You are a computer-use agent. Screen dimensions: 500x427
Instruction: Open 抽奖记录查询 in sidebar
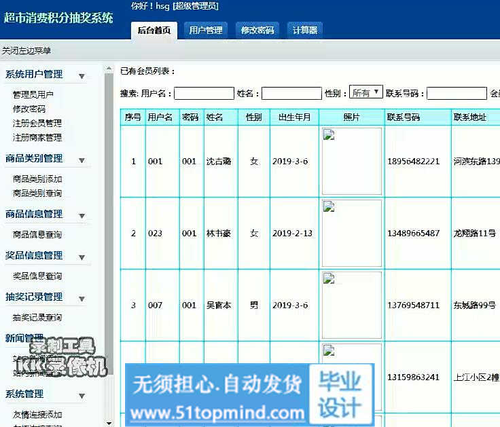pyautogui.click(x=37, y=318)
